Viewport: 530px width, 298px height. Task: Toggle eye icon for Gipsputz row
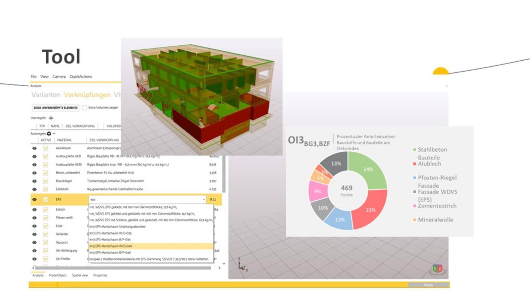click(x=34, y=242)
